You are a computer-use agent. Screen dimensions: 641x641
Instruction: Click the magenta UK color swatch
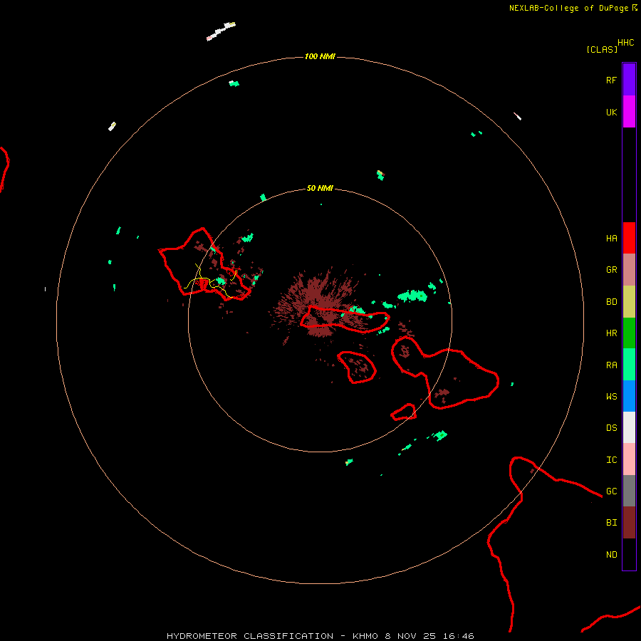[629, 112]
